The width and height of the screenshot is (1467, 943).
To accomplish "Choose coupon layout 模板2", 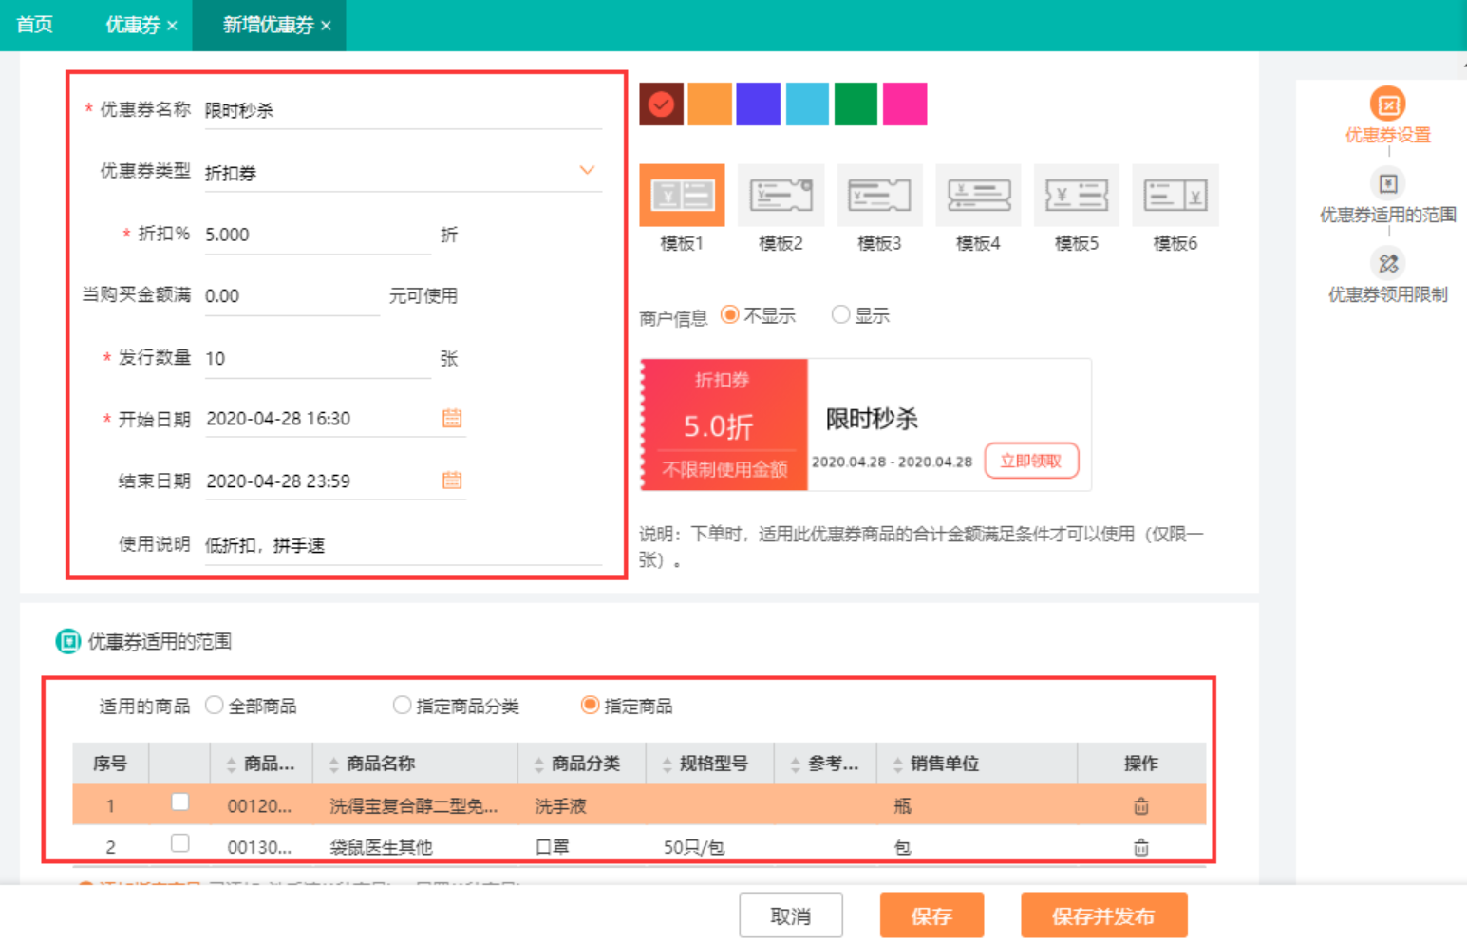I will point(781,196).
